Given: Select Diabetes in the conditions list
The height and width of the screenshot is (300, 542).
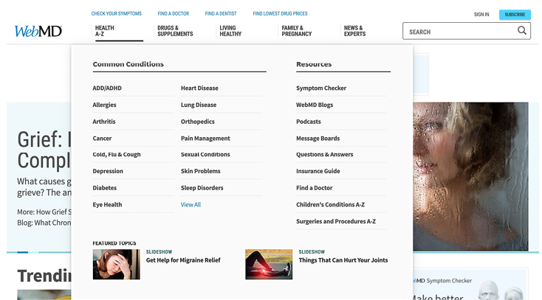Looking at the screenshot, I should pyautogui.click(x=104, y=188).
